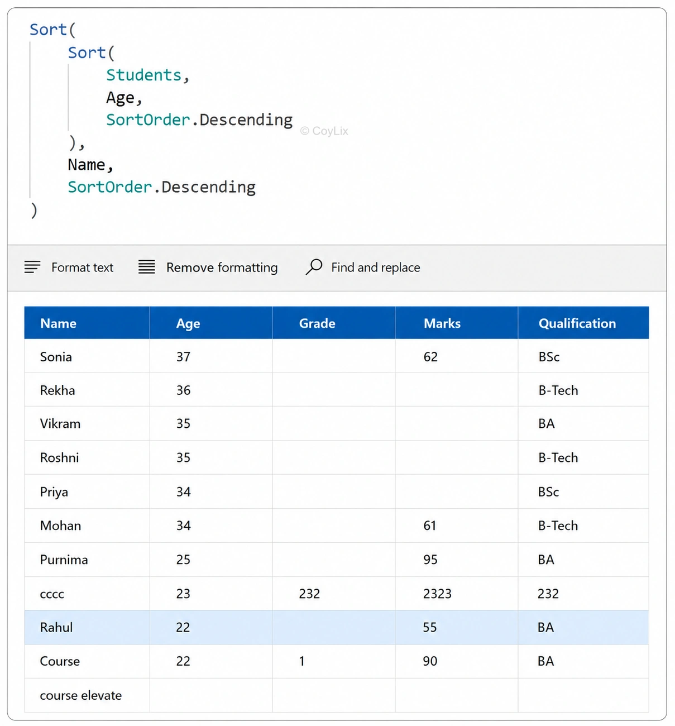Select the Priya name cell
675x726 pixels.
point(87,492)
